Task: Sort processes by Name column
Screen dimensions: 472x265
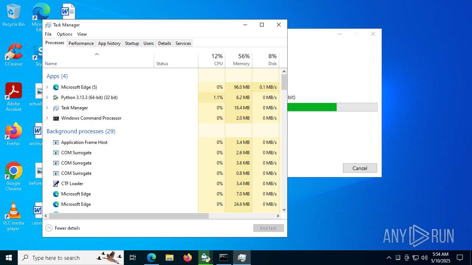Action: click(98, 61)
